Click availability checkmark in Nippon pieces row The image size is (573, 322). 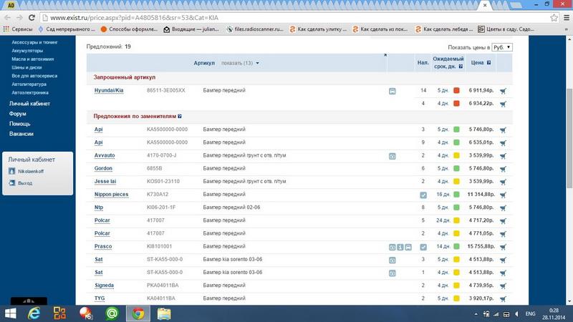[423, 195]
